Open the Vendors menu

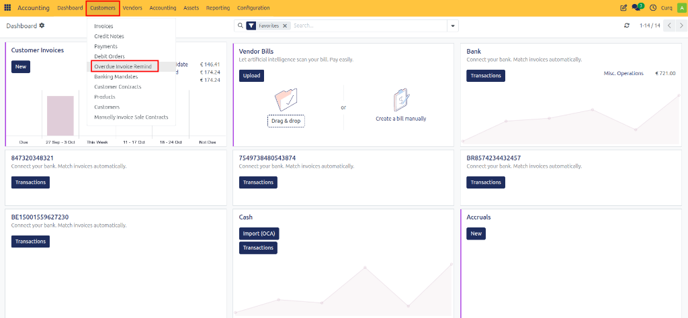pos(132,8)
